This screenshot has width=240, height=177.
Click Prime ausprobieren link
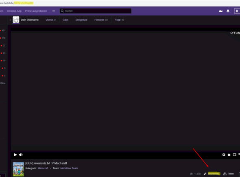click(36, 11)
